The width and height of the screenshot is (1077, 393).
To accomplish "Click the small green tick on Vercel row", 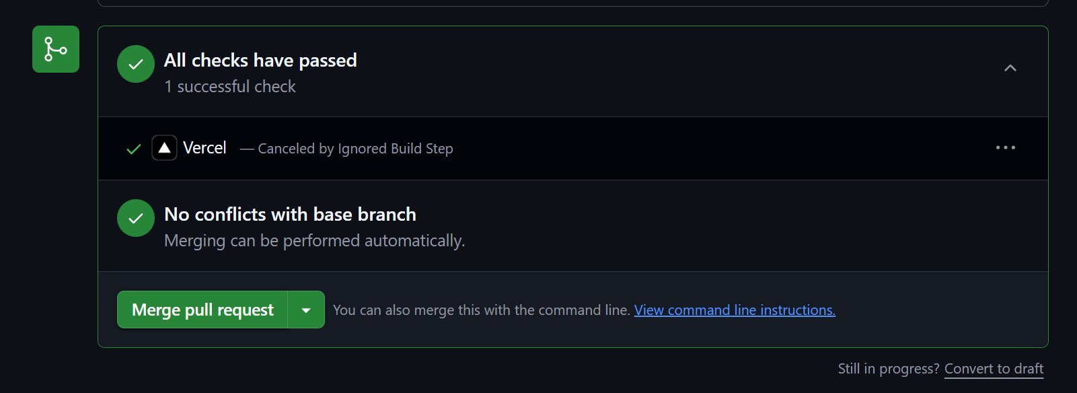I will [134, 149].
